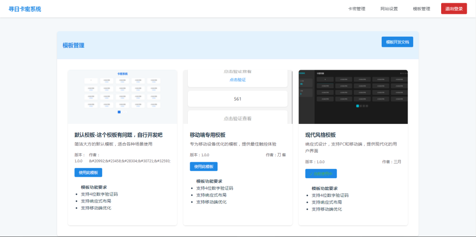This screenshot has width=476, height=237.
Task: Click 使用此模板 under 移动端专用模板
Action: [x=204, y=167]
